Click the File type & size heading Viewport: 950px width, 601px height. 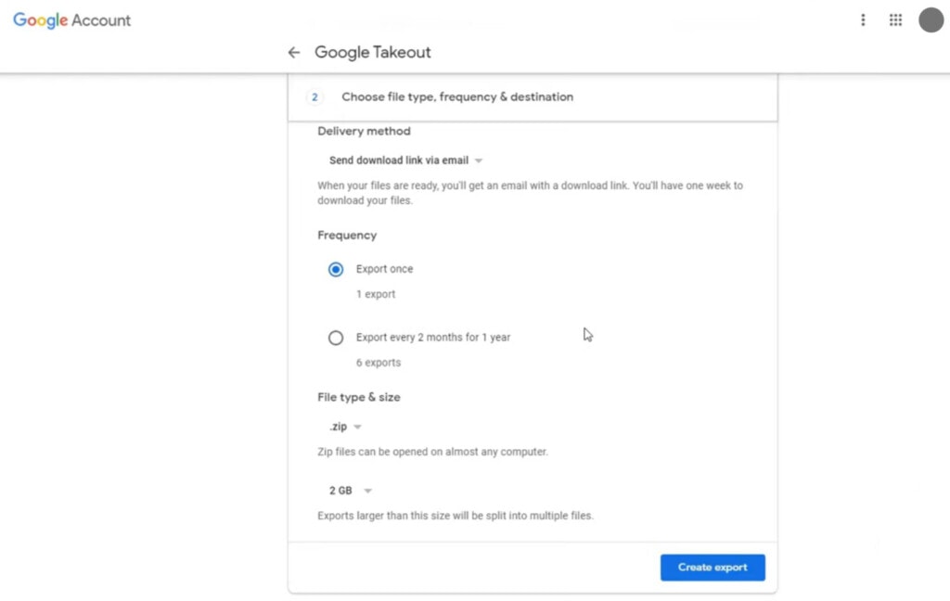(359, 398)
